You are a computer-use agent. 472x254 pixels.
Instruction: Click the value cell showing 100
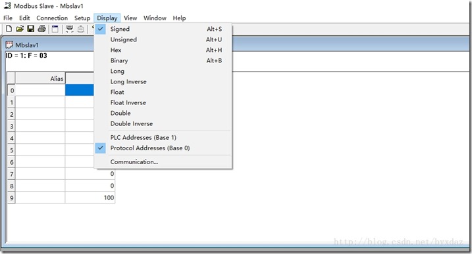click(90, 198)
